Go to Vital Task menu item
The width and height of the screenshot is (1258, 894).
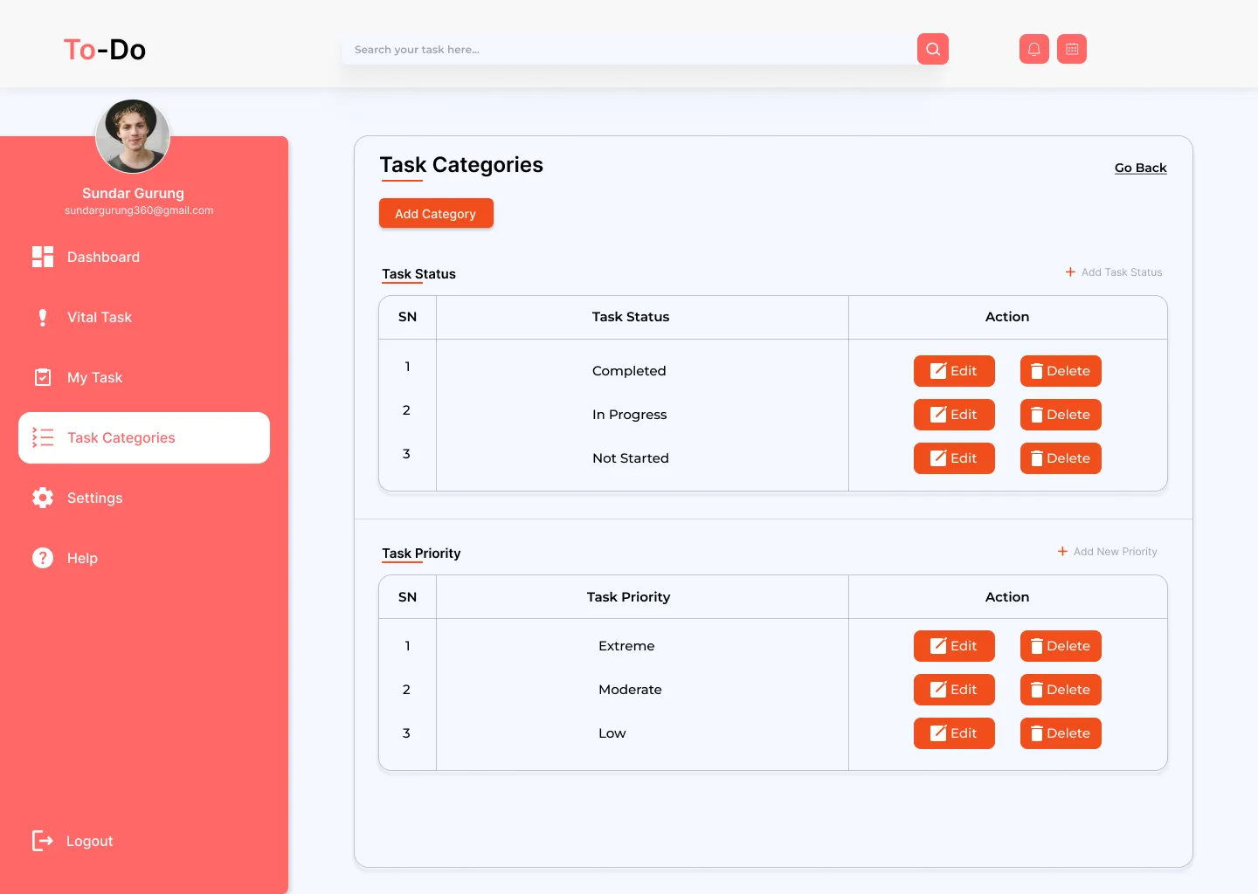[144, 317]
